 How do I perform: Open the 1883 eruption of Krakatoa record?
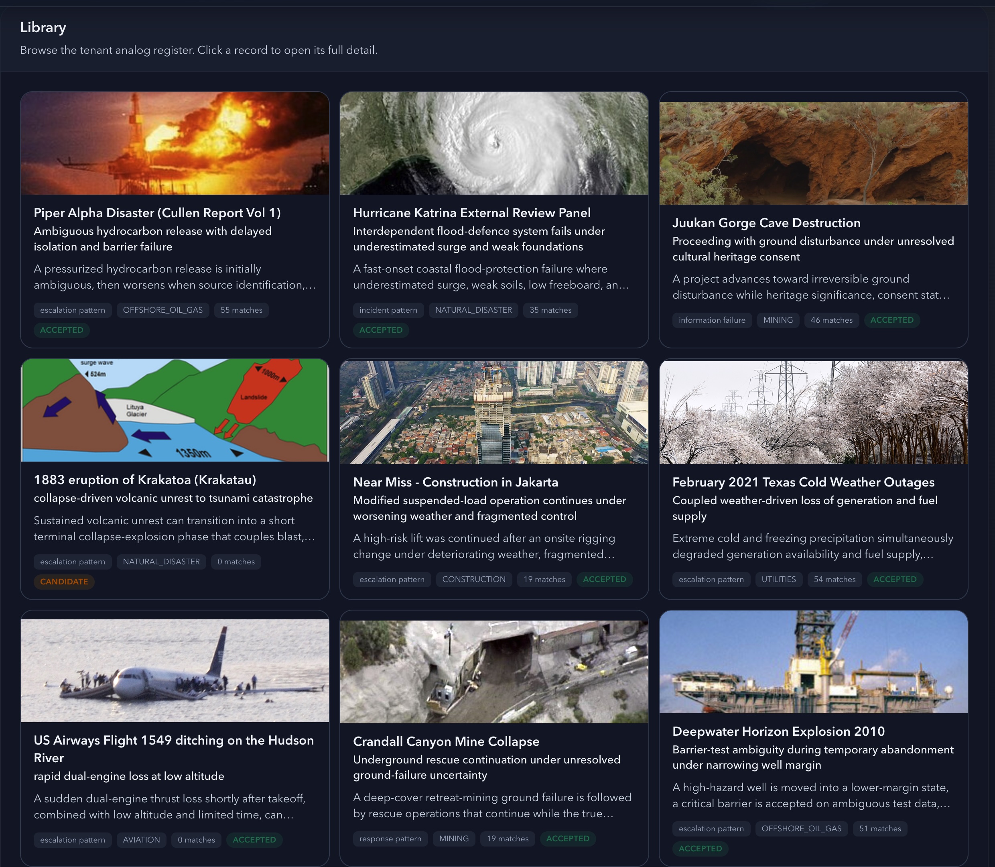(145, 480)
